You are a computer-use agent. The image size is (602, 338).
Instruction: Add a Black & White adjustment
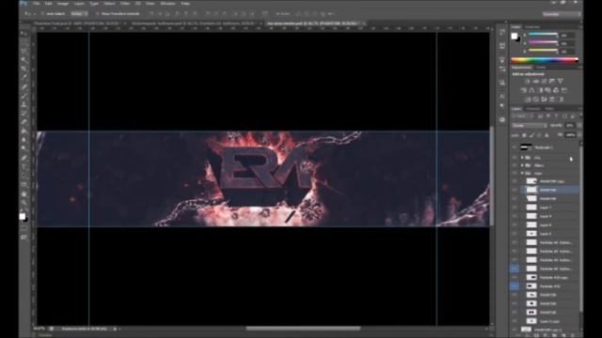click(540, 90)
